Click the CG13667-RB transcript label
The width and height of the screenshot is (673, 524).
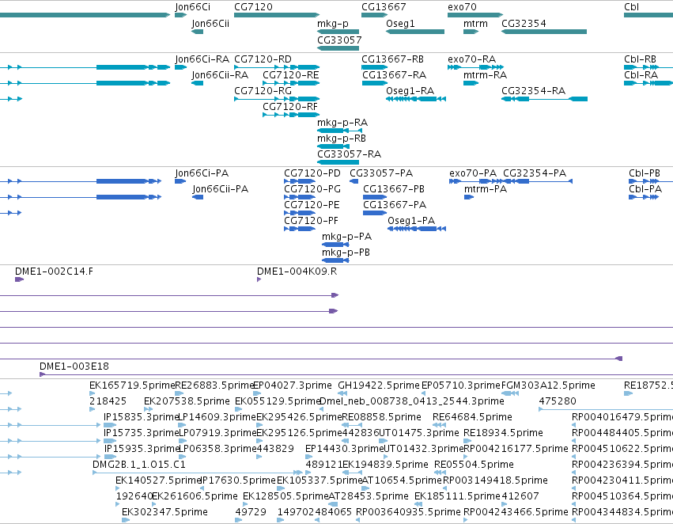(x=392, y=59)
